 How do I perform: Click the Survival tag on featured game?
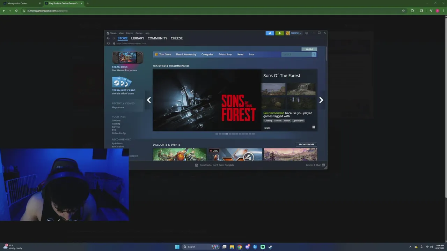(x=278, y=121)
